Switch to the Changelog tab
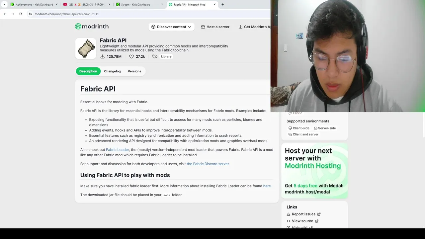This screenshot has height=239, width=425. point(112,71)
